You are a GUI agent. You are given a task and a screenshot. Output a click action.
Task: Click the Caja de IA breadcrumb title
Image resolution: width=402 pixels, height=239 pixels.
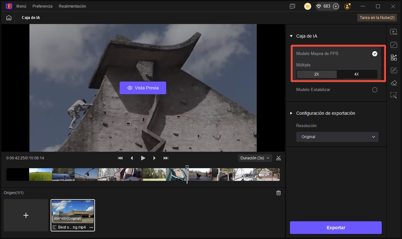(x=31, y=18)
